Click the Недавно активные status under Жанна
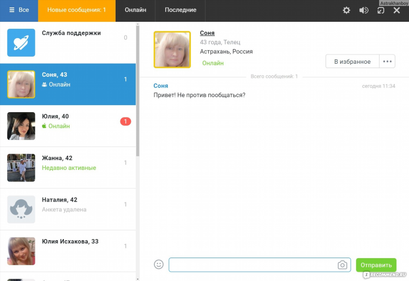 [69, 168]
